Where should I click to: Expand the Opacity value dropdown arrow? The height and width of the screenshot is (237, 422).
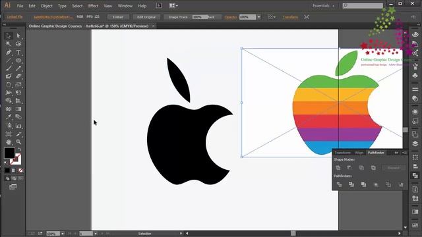[258, 17]
